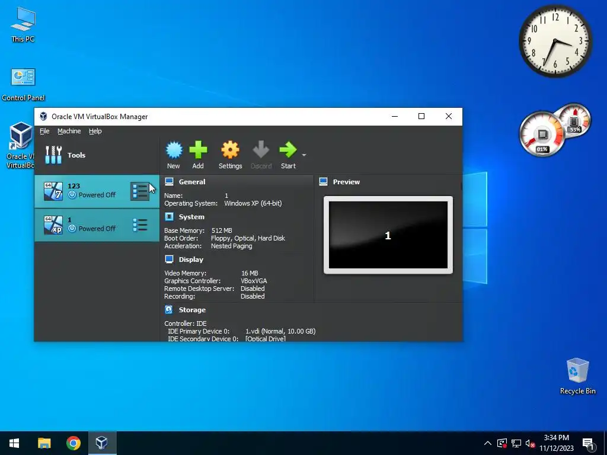Open Settings via the orange gear icon
Image resolution: width=607 pixels, height=455 pixels.
(231, 150)
